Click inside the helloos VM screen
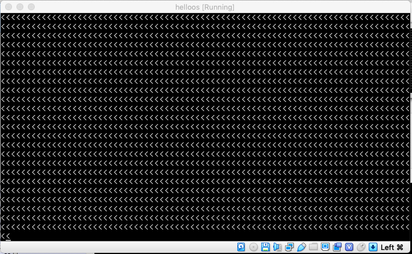 coord(205,127)
